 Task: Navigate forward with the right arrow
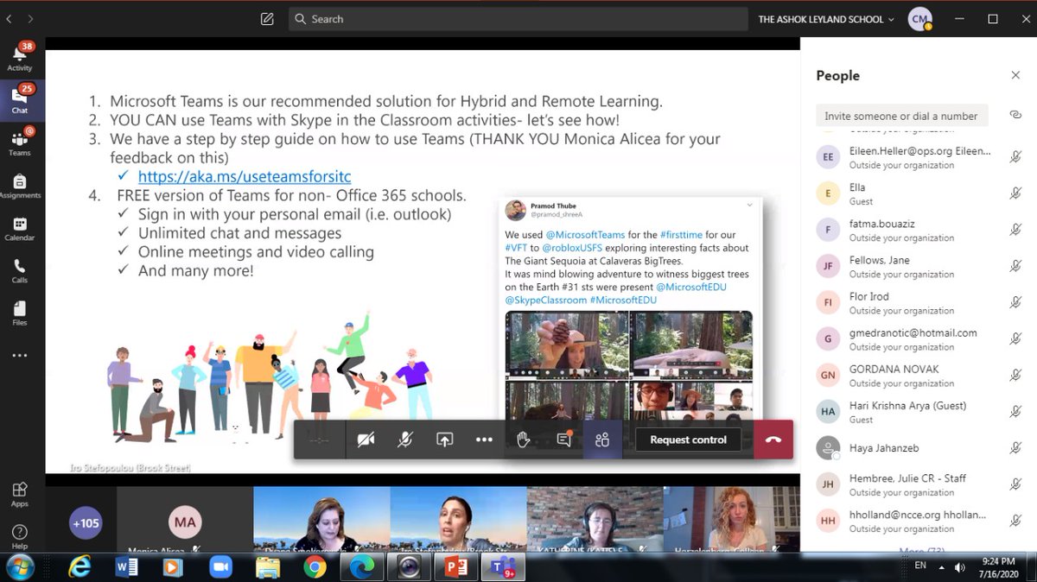pos(31,18)
